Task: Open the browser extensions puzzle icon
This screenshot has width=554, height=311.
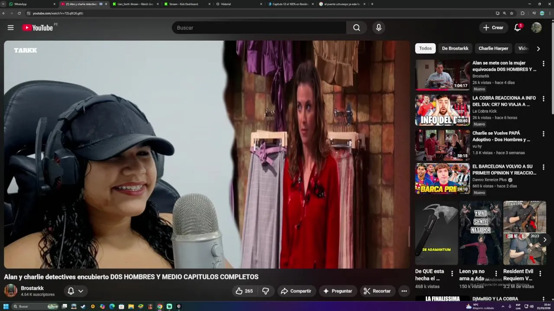Action: coord(522,13)
